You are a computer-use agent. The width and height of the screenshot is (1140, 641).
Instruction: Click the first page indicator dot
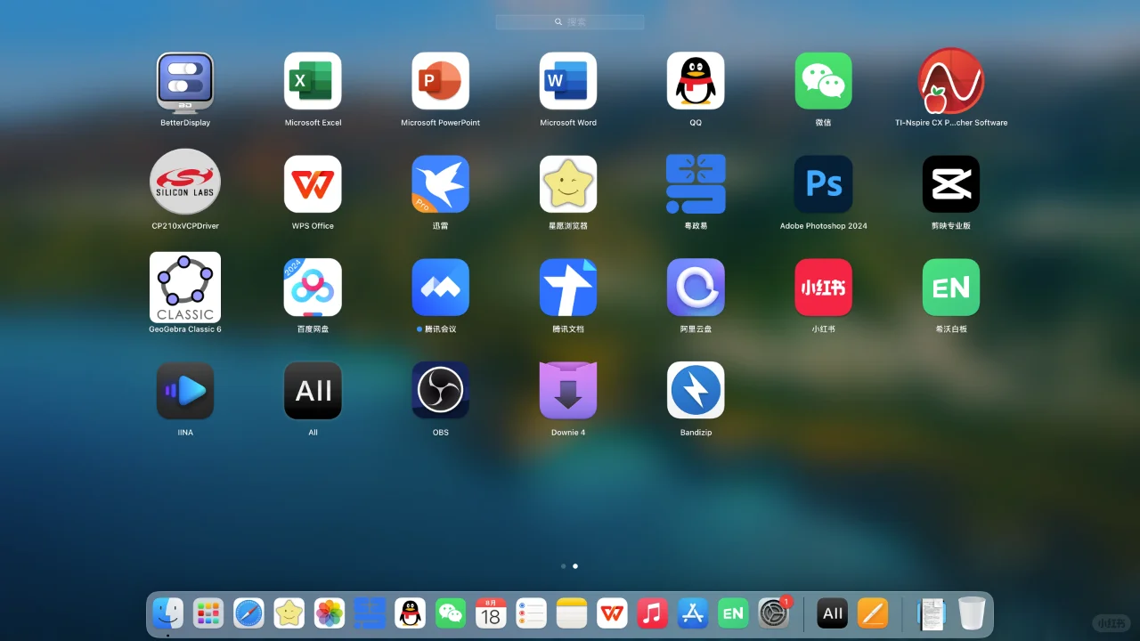click(x=563, y=565)
